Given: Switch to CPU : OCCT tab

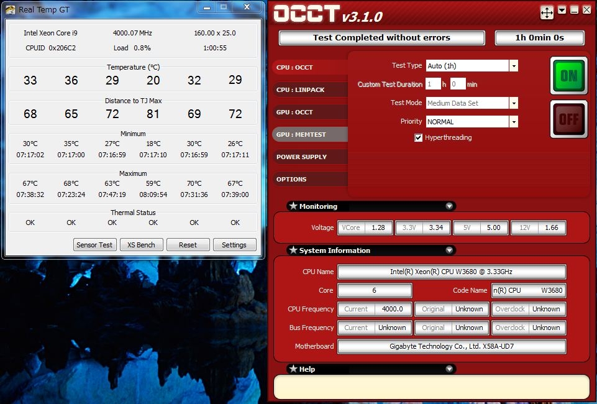Looking at the screenshot, I should click(310, 67).
